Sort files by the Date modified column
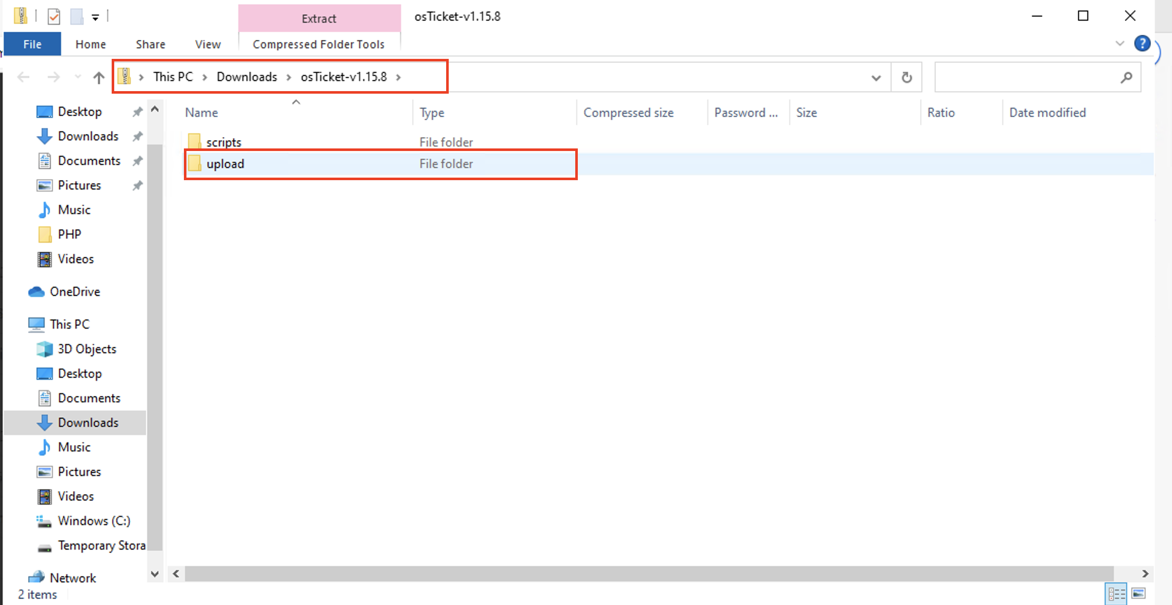 (x=1047, y=113)
